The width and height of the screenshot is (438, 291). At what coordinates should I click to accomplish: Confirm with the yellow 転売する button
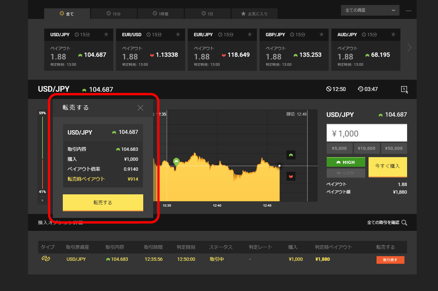[x=103, y=203]
